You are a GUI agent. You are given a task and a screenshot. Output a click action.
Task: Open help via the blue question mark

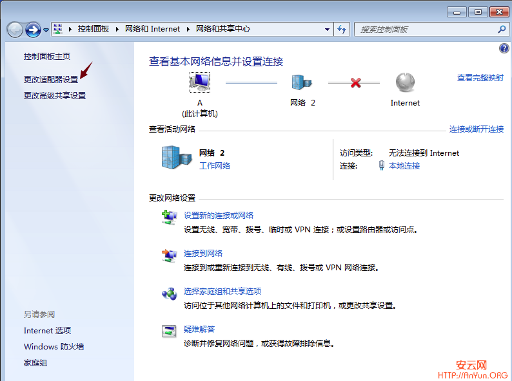tap(504, 49)
